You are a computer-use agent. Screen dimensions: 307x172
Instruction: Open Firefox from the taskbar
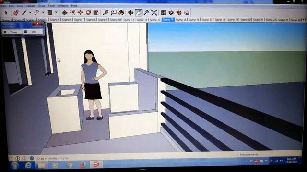coord(83,165)
